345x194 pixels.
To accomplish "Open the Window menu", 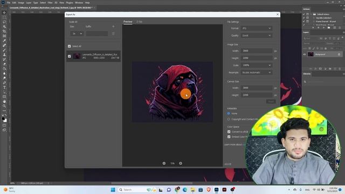I will click(x=79, y=3).
